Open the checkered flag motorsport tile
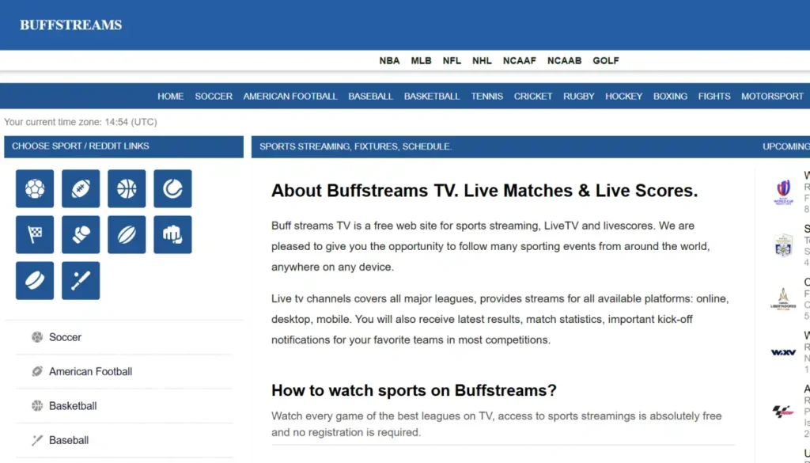This screenshot has height=463, width=810. click(x=35, y=234)
